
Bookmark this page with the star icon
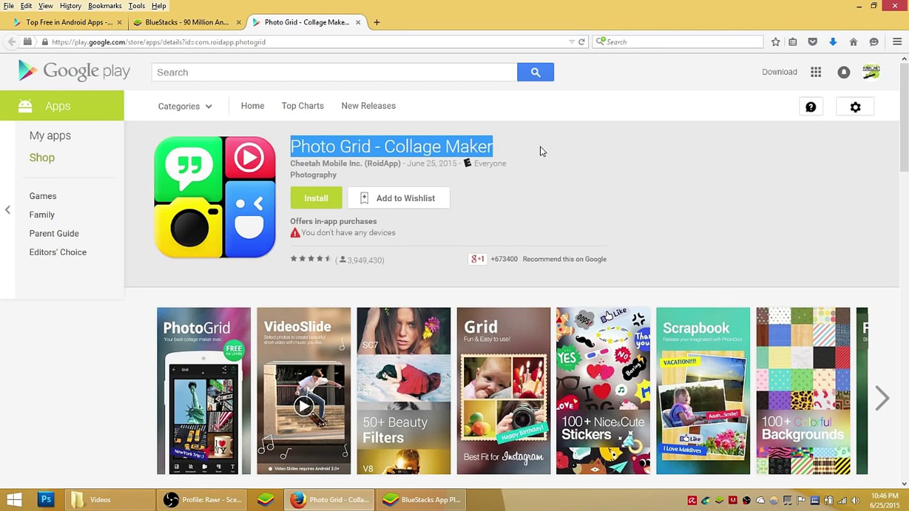775,42
